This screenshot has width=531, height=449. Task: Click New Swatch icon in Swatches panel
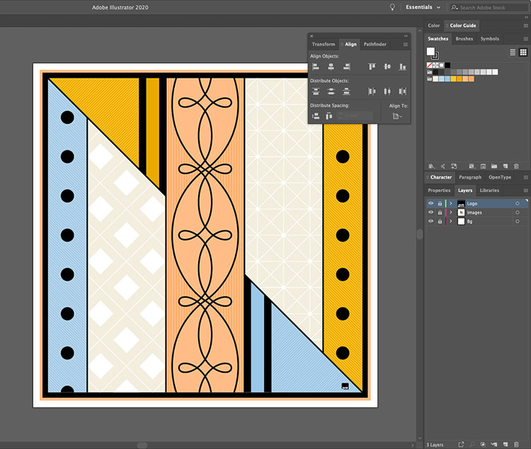[x=506, y=166]
